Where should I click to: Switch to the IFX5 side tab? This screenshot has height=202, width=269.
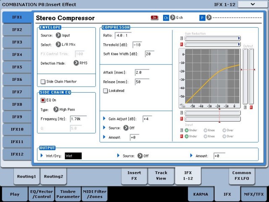[17, 67]
